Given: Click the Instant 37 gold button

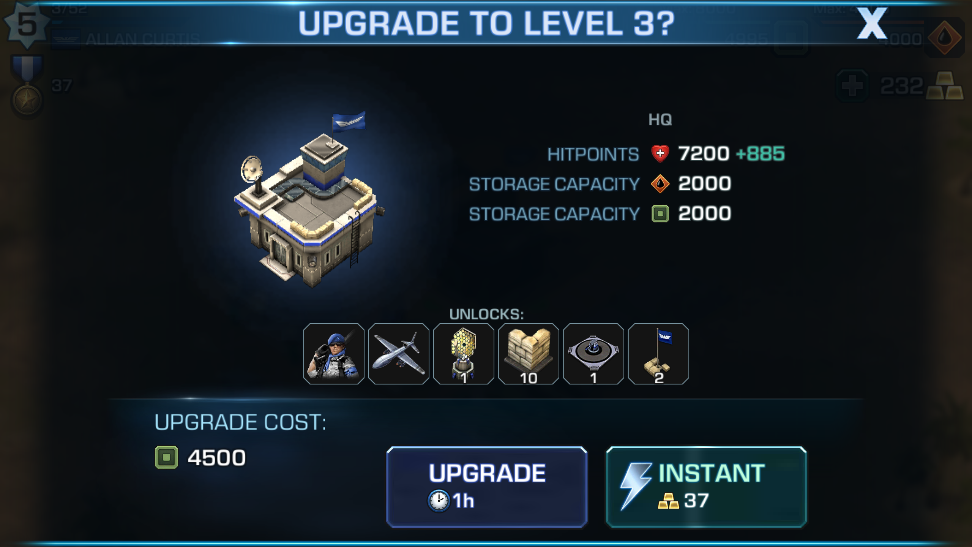Looking at the screenshot, I should point(706,487).
